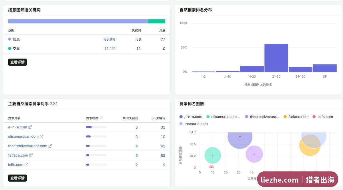Toggle ielfs.com legend item
The width and height of the screenshot is (343, 190).
point(322,117)
